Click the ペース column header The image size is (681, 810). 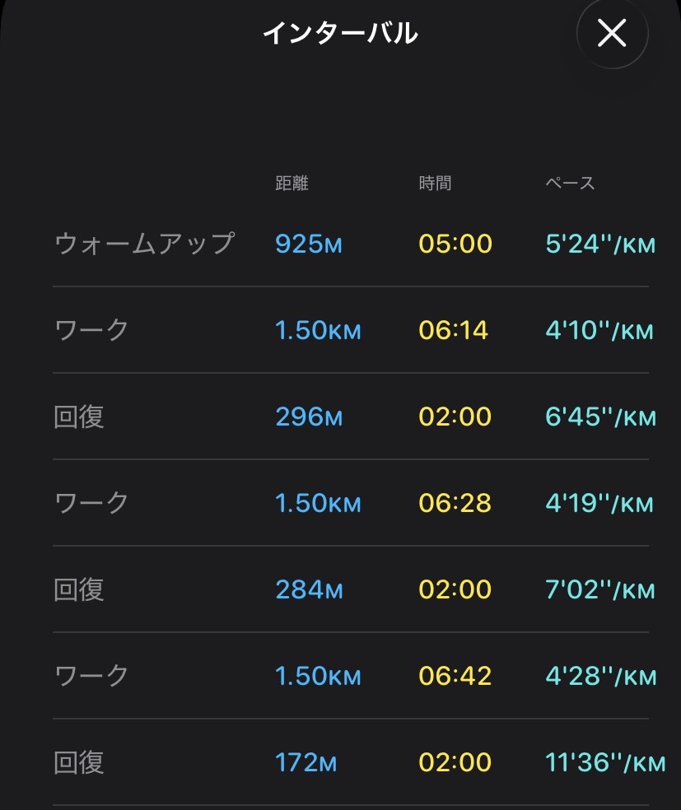click(570, 184)
